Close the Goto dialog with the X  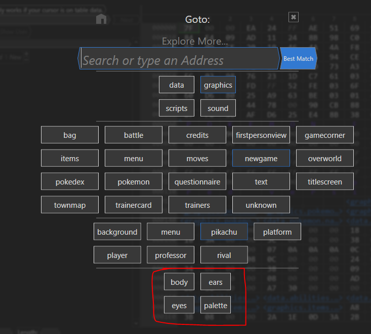[294, 17]
